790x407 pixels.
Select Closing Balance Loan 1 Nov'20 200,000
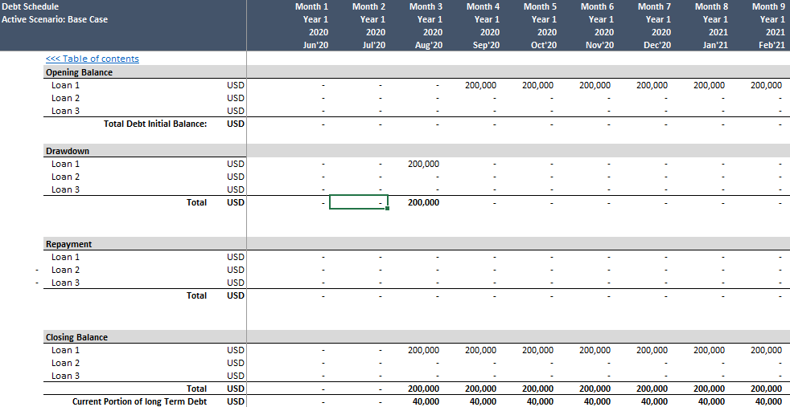(x=595, y=350)
